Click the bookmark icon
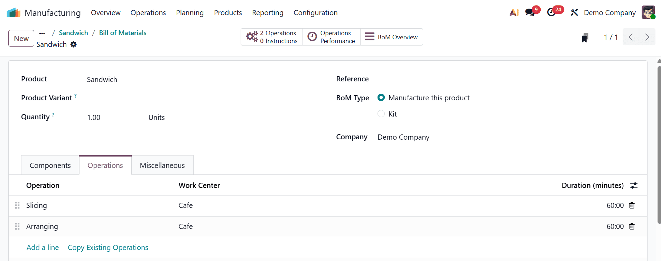The height and width of the screenshot is (261, 661). pyautogui.click(x=585, y=38)
